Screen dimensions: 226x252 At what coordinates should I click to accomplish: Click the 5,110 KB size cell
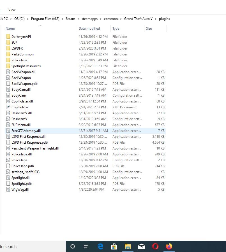tap(158, 137)
